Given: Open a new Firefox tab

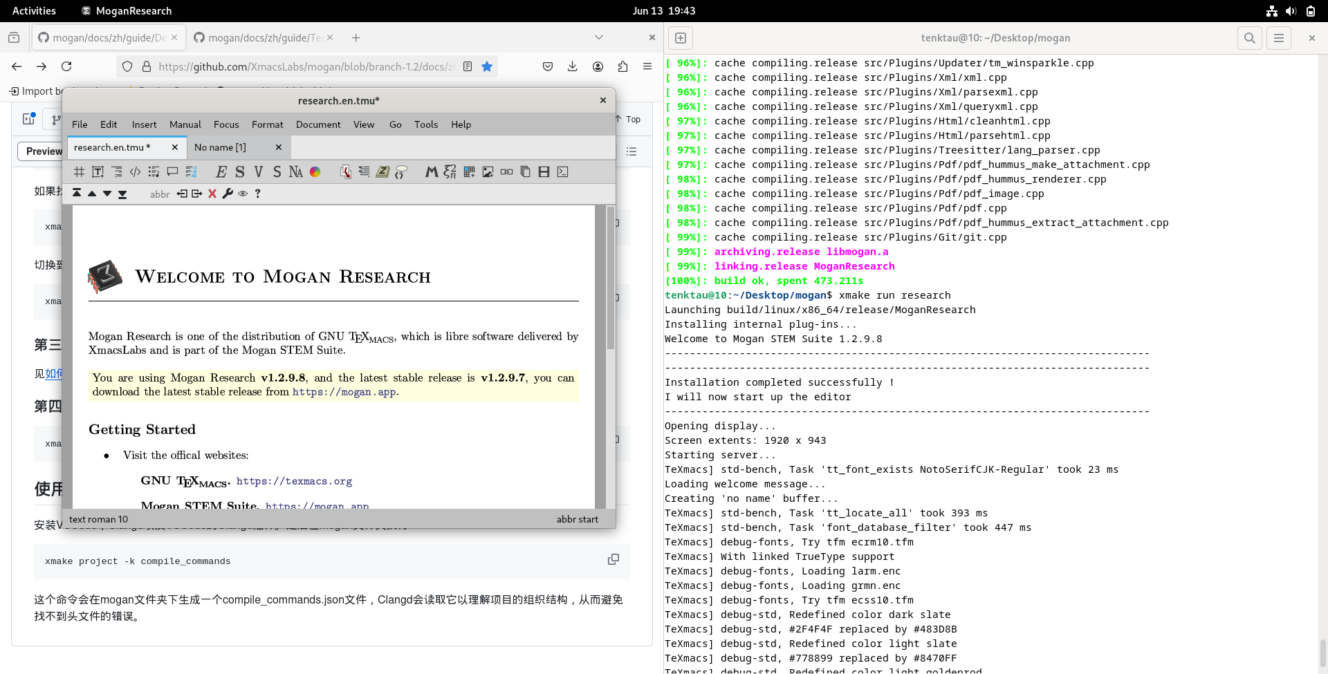Looking at the screenshot, I should tap(356, 38).
